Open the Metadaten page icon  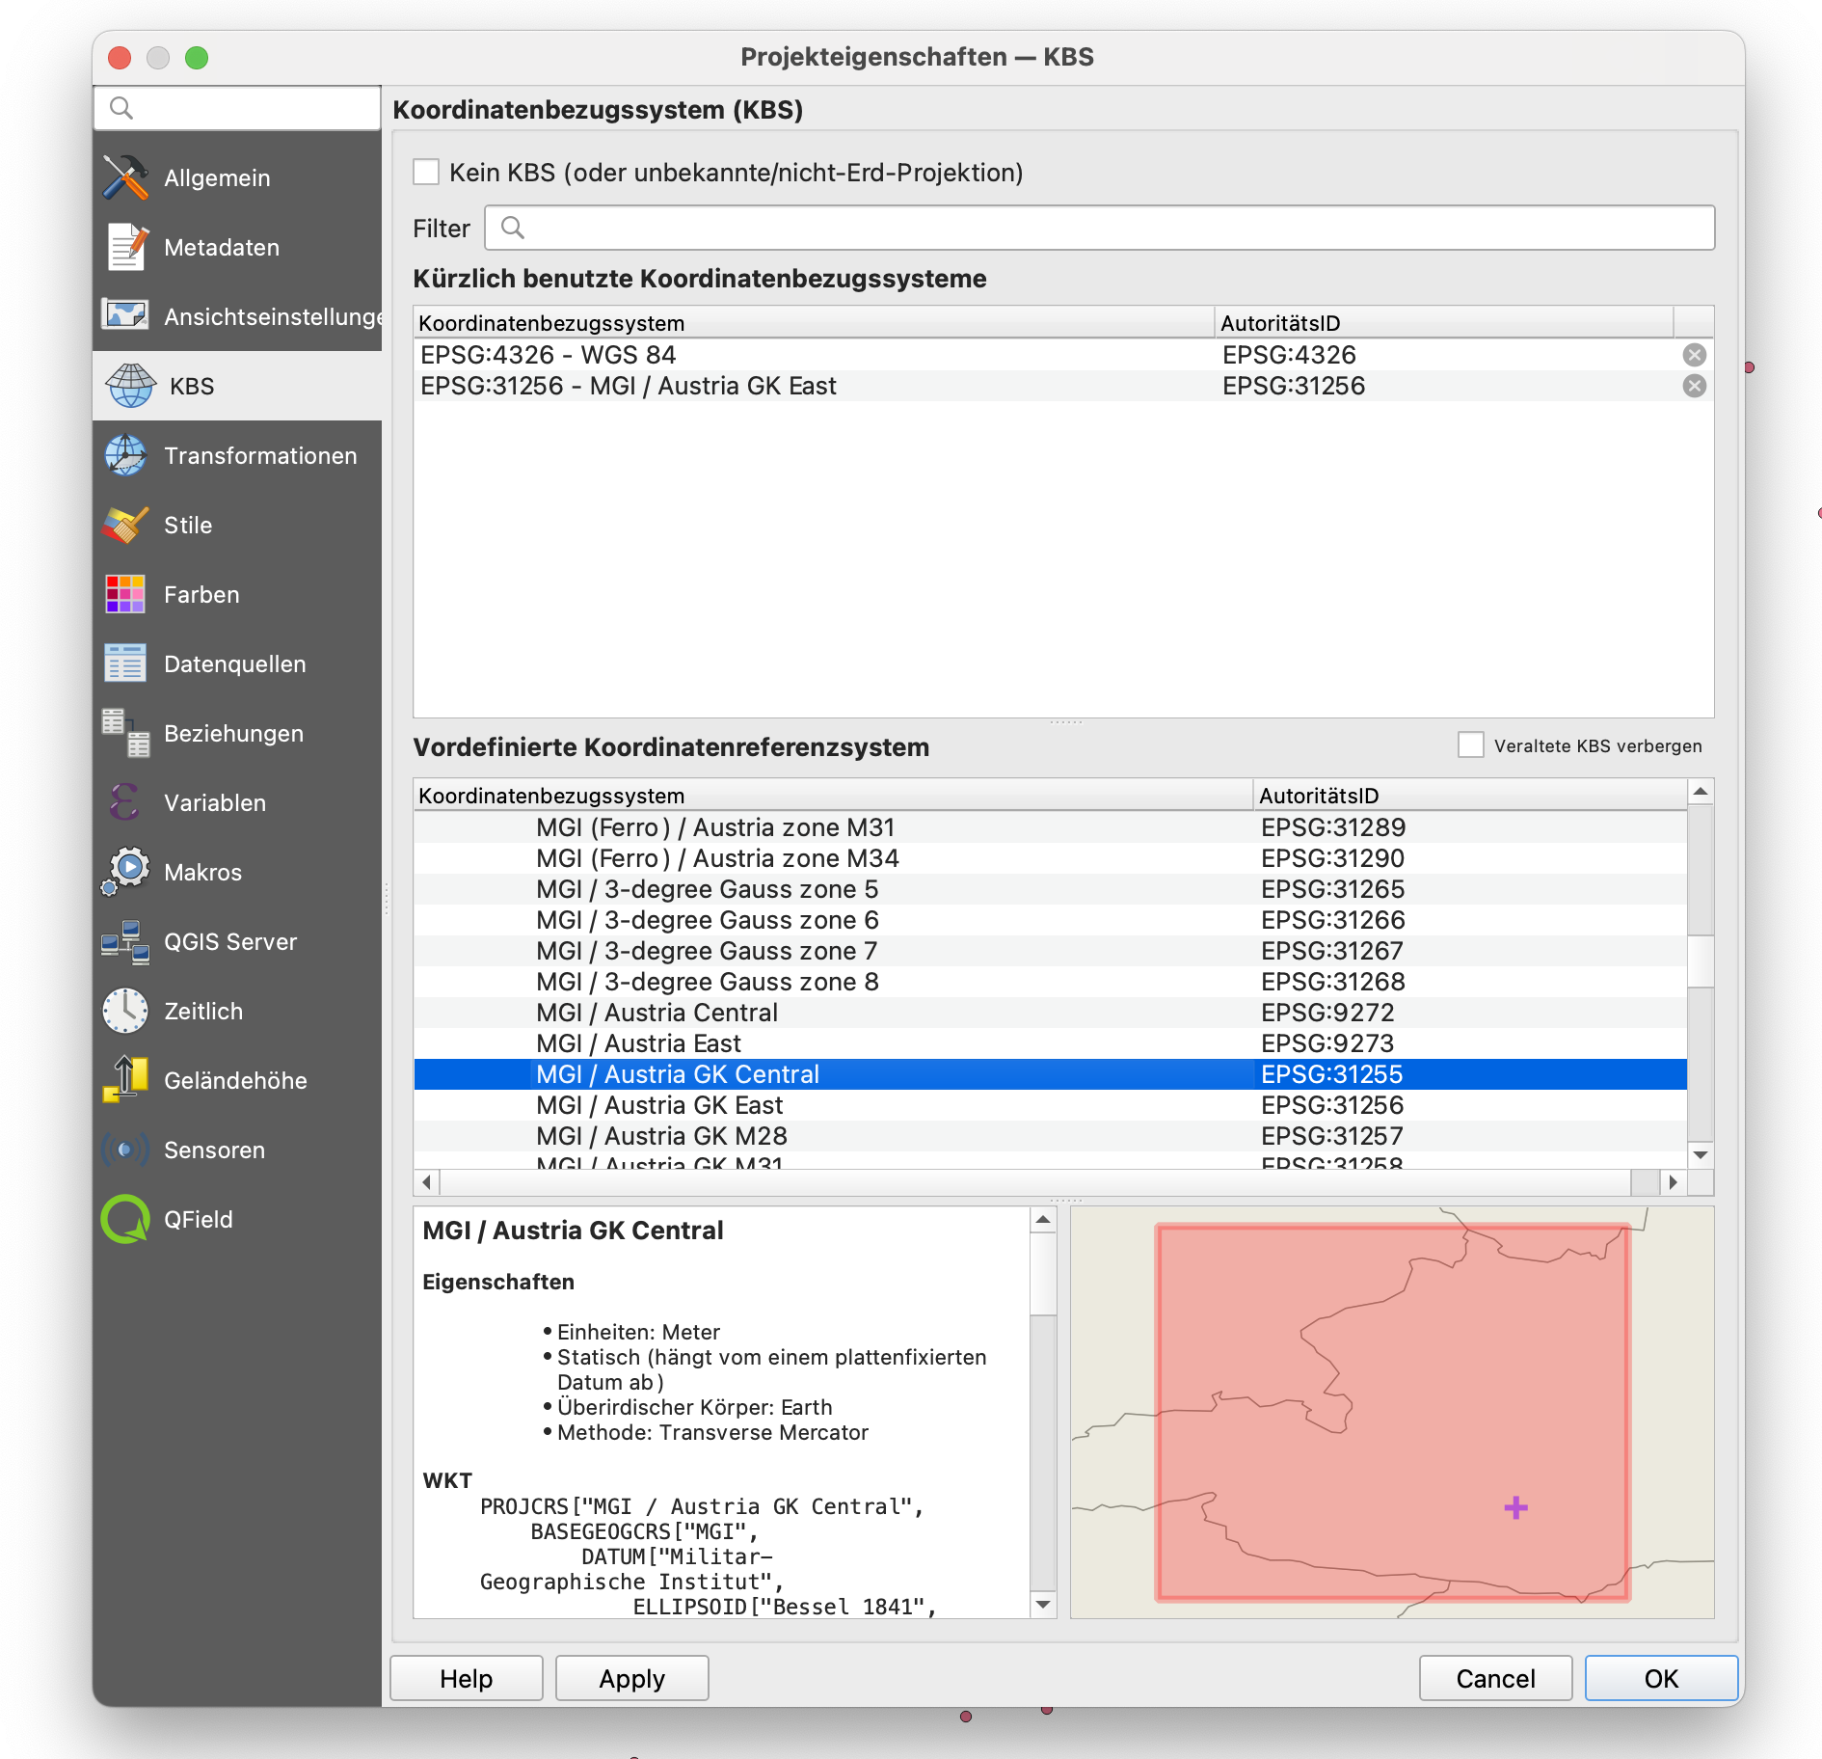(126, 247)
